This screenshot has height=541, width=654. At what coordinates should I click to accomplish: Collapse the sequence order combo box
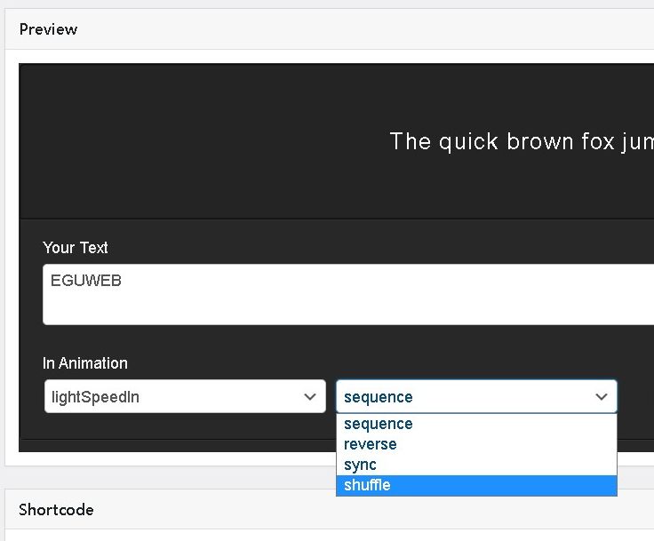coord(462,397)
